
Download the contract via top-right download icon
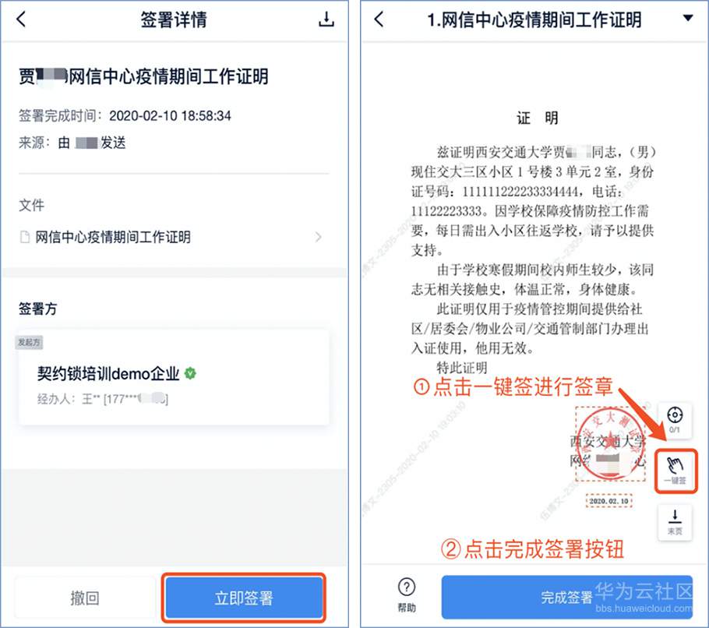pos(326,19)
